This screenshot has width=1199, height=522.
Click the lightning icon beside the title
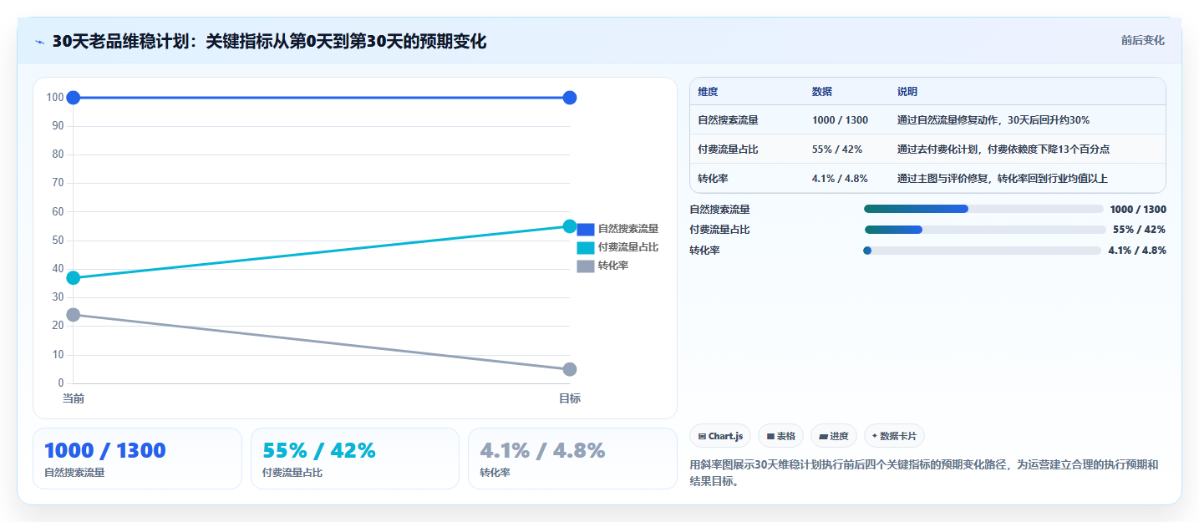39,42
